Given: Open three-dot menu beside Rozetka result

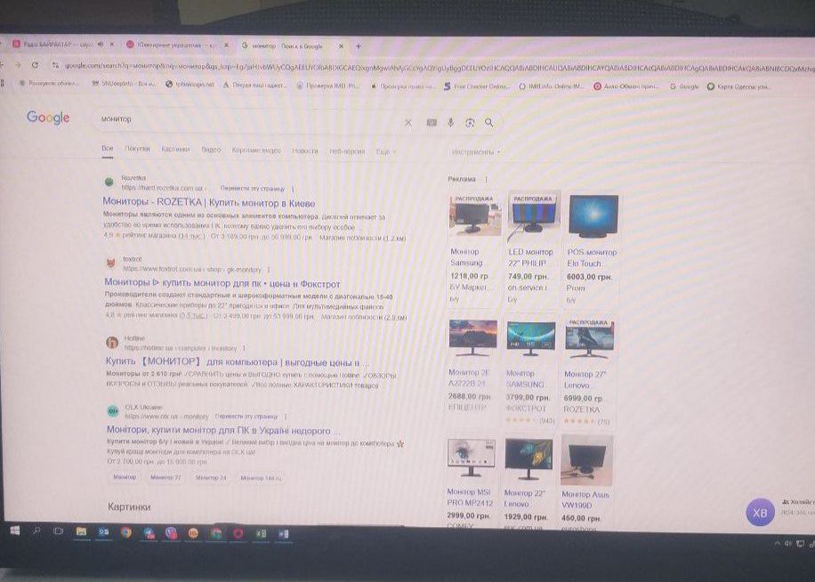Looking at the screenshot, I should (293, 189).
